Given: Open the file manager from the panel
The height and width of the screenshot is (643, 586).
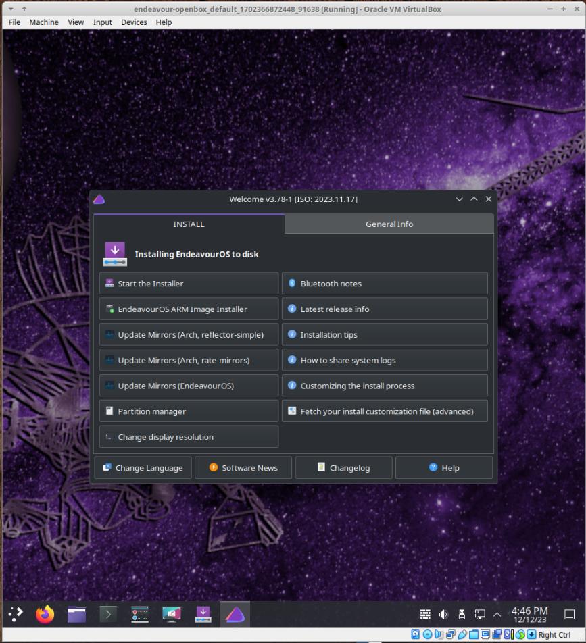Looking at the screenshot, I should pos(77,615).
